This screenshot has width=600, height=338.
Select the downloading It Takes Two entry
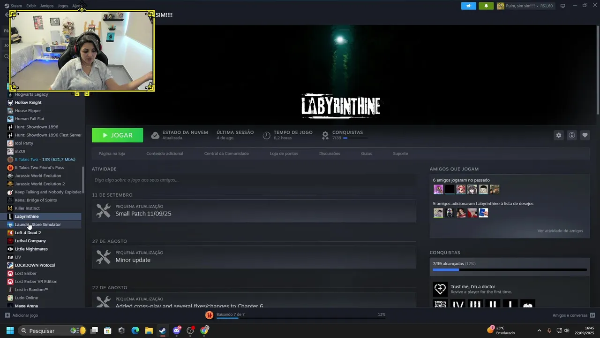[45, 160]
